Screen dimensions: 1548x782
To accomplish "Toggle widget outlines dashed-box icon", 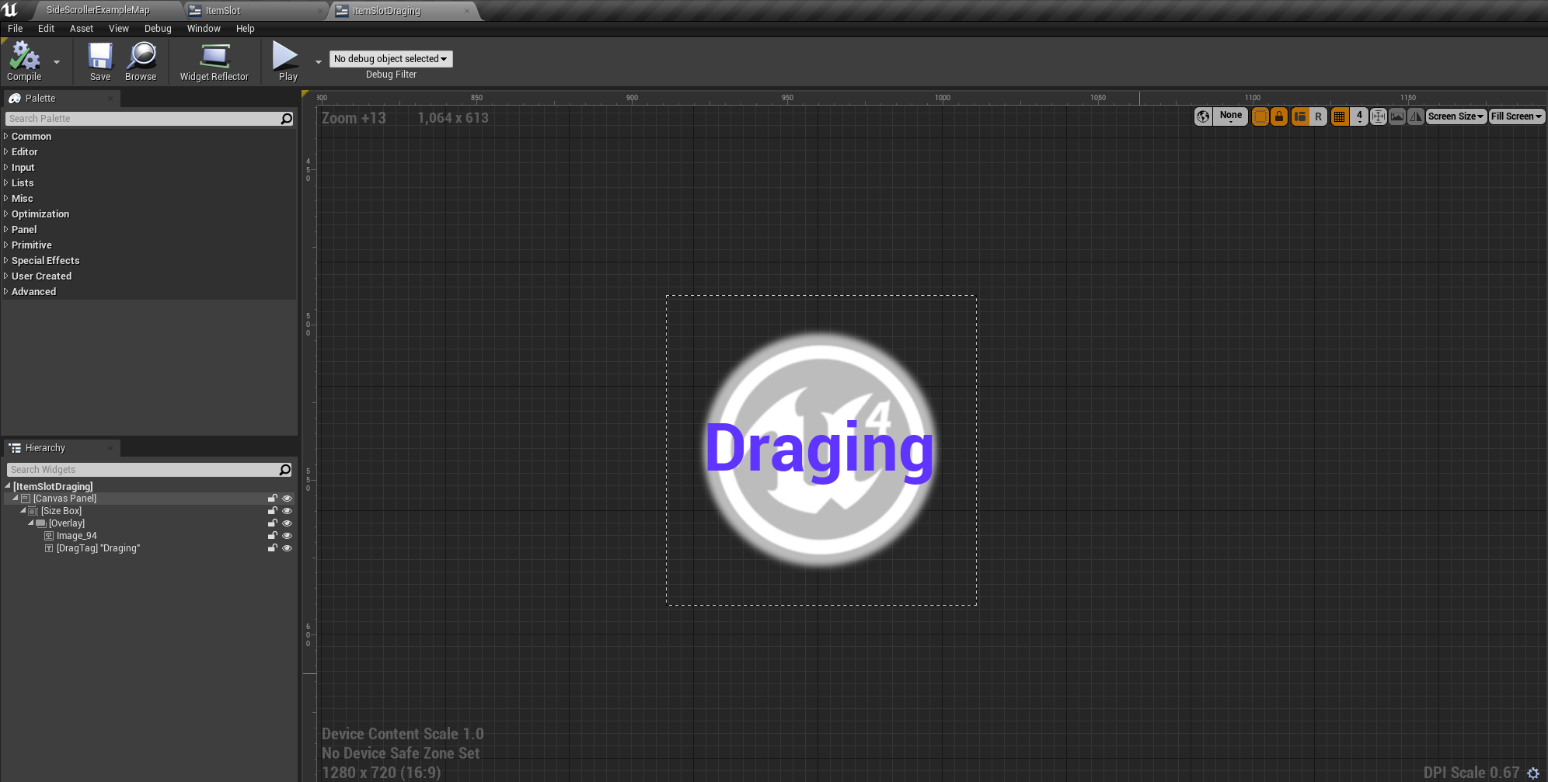I will click(1260, 116).
